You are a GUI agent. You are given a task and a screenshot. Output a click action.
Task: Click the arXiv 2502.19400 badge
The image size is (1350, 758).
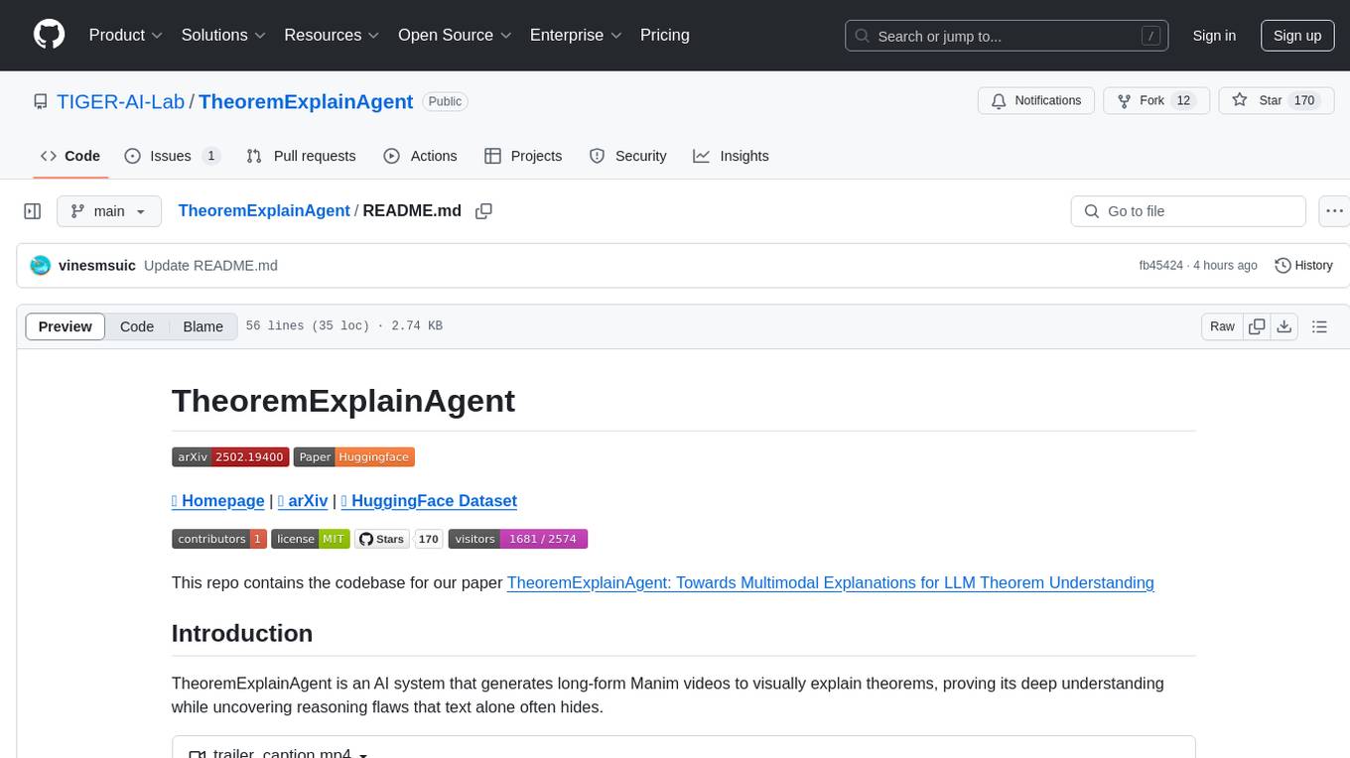(230, 456)
